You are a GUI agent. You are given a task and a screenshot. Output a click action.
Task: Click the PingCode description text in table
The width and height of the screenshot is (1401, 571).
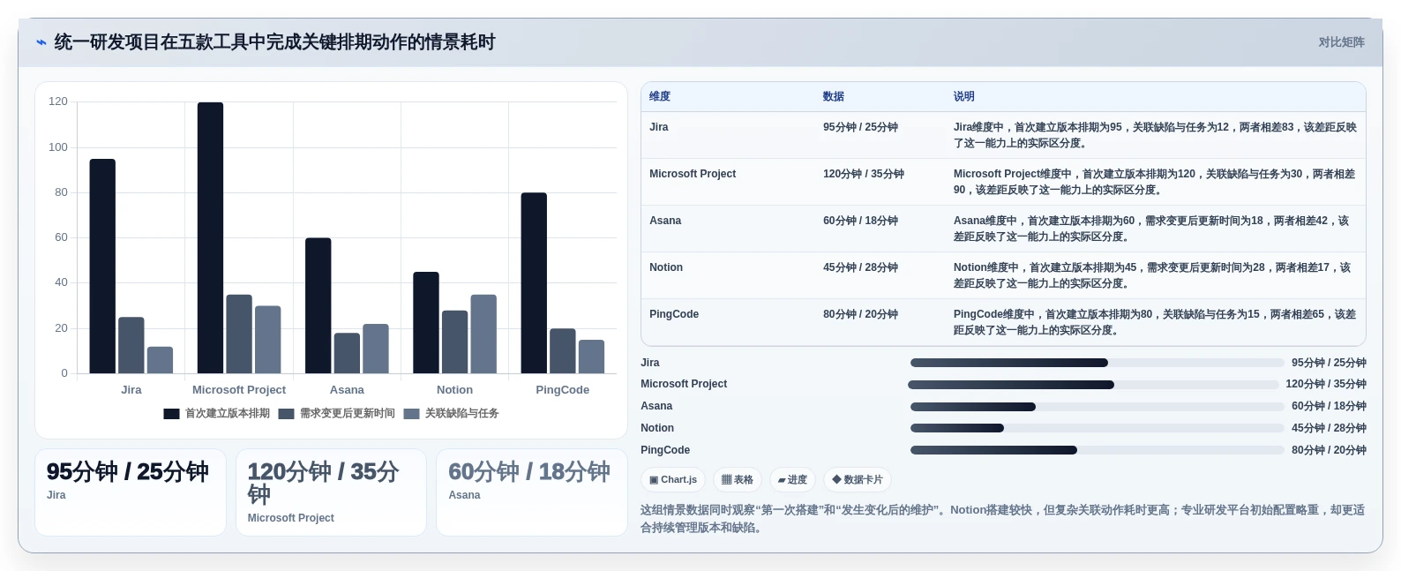point(1155,322)
